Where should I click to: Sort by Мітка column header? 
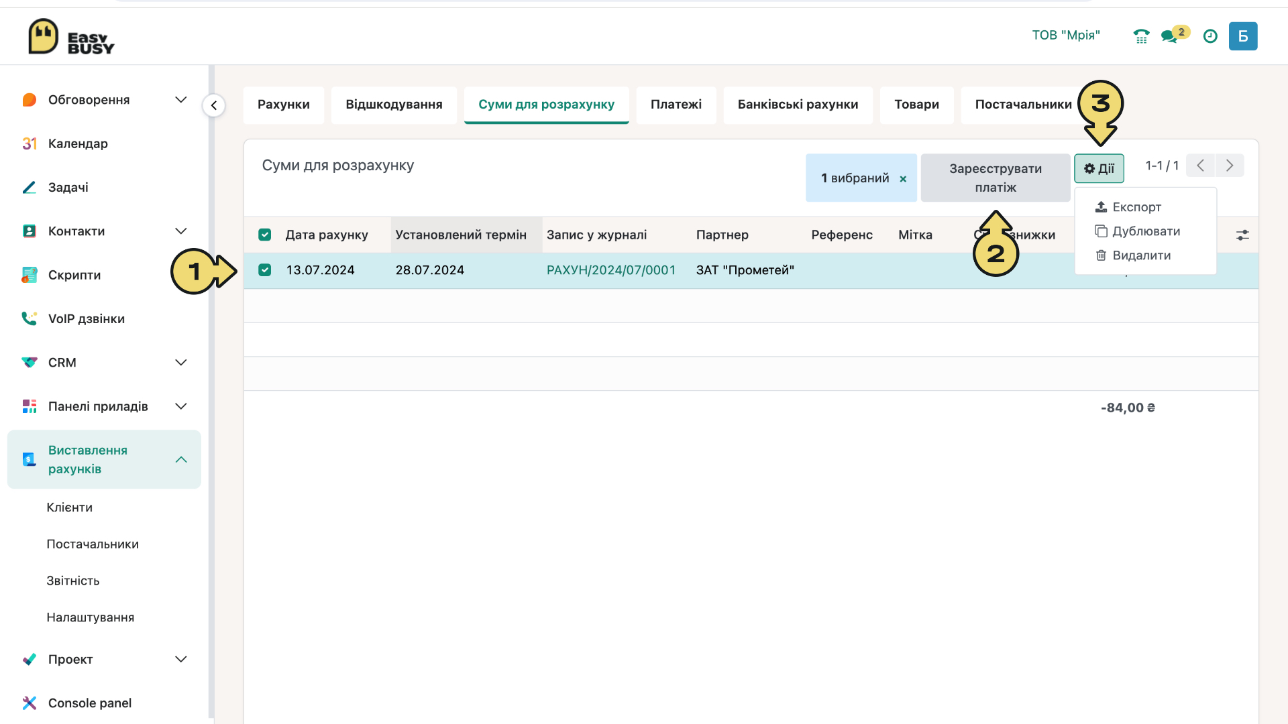[x=915, y=235]
